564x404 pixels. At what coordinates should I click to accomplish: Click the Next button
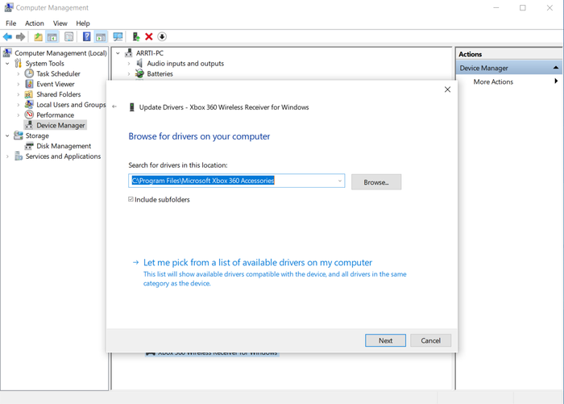pos(385,340)
